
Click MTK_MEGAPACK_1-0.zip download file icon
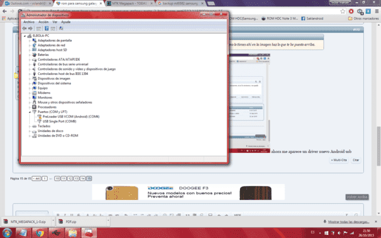pos(6,221)
